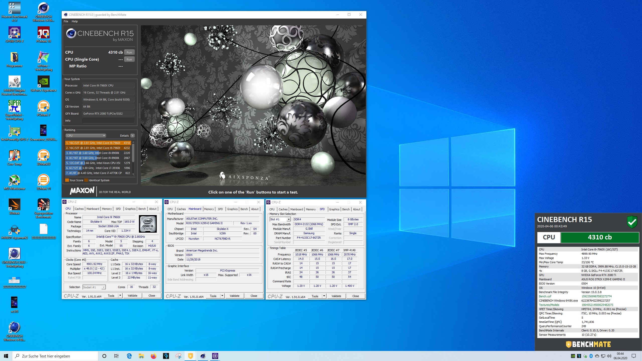Viewport: 642px width, 361px height.
Task: Open the Action Center notification icon
Action: point(634,356)
